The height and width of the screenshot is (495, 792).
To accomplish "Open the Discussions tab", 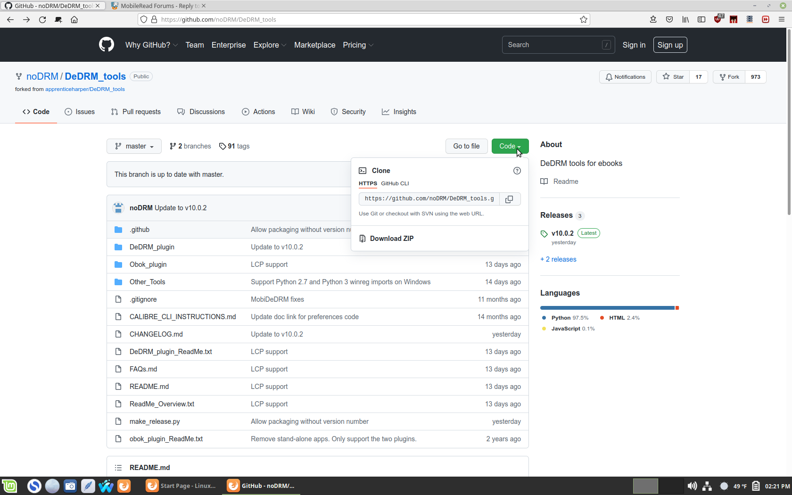I will tap(201, 112).
